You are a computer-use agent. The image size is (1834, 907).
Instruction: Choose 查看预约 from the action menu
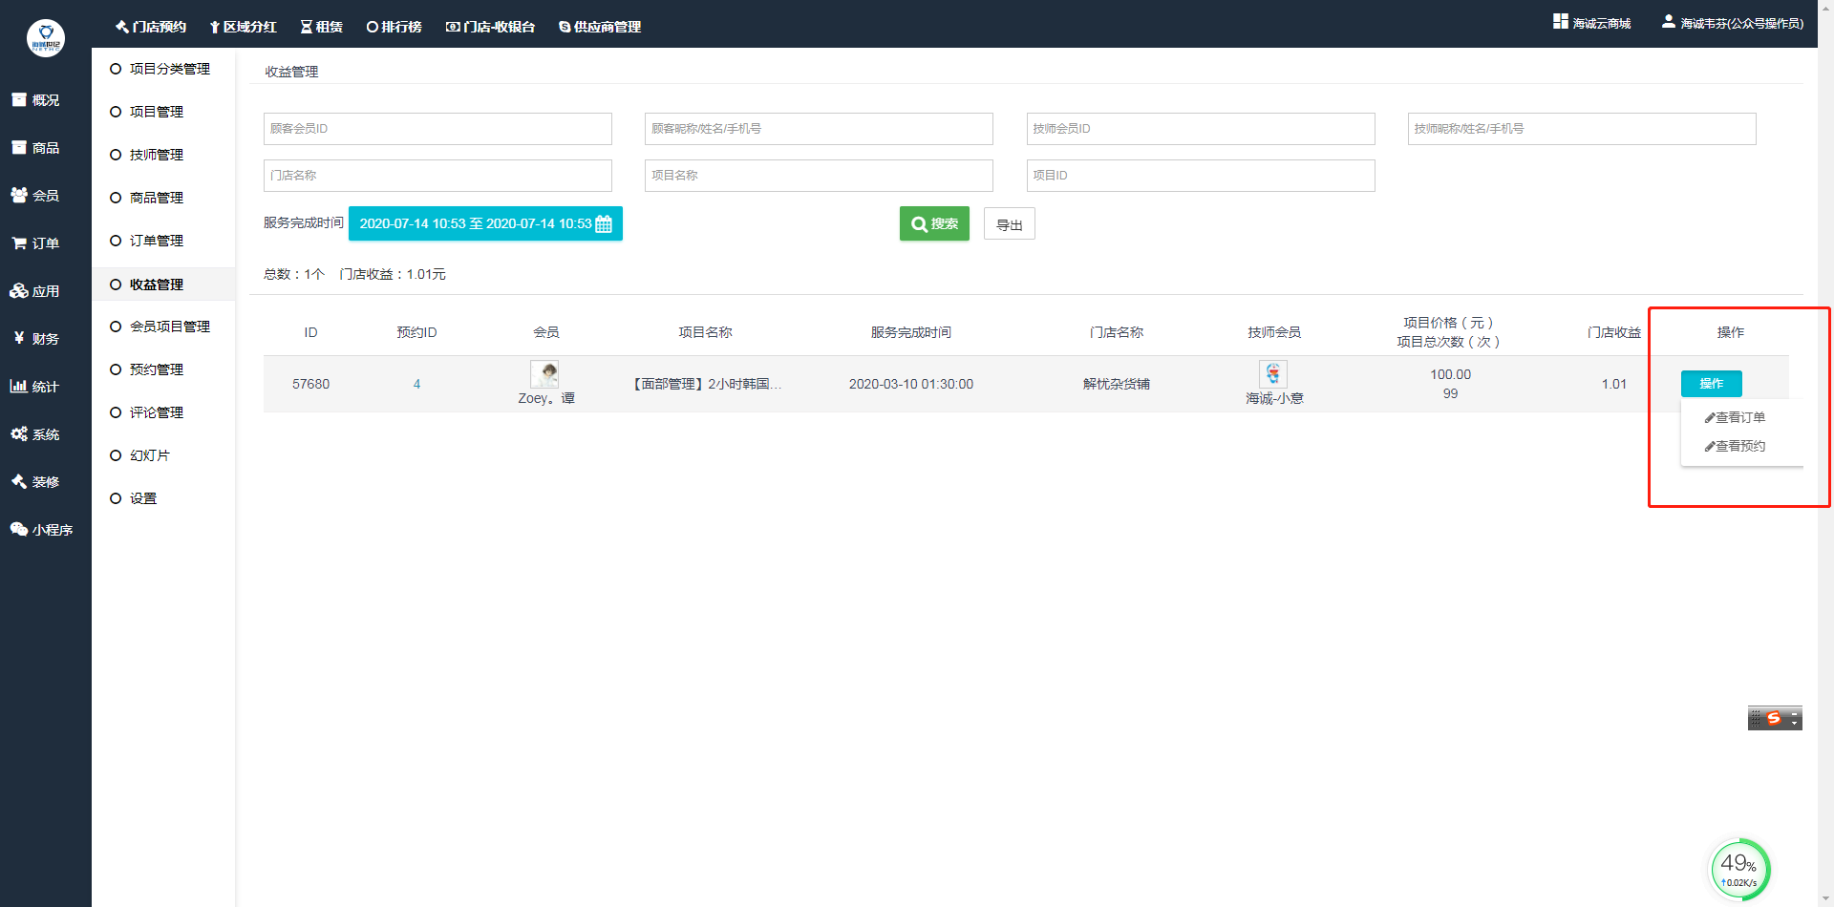coord(1736,446)
